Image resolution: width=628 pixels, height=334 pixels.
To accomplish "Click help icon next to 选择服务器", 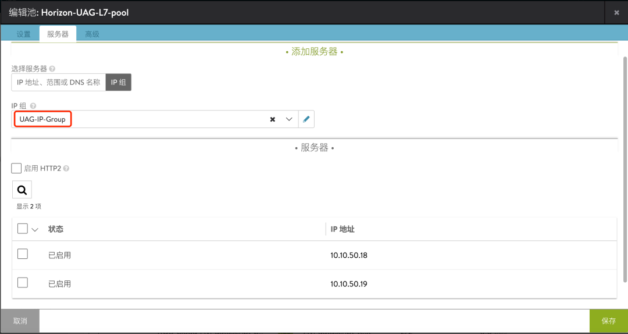I will (x=52, y=69).
